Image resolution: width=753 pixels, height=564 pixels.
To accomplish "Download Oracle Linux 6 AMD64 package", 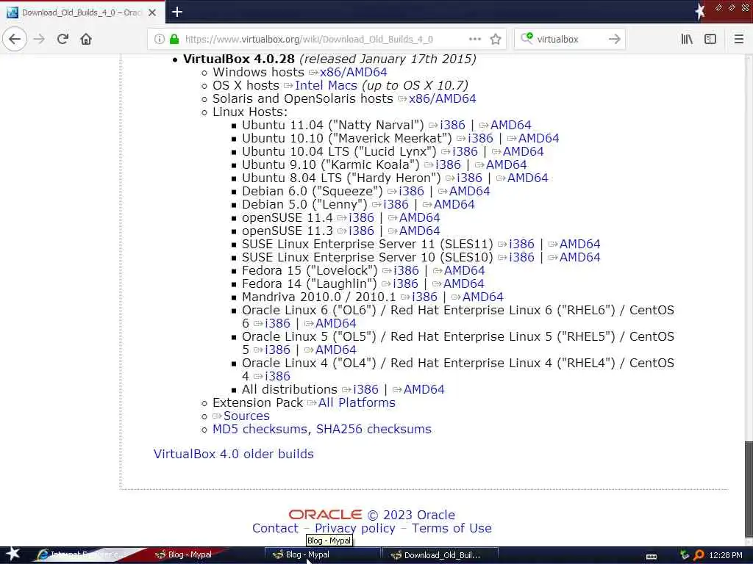I will click(x=335, y=323).
